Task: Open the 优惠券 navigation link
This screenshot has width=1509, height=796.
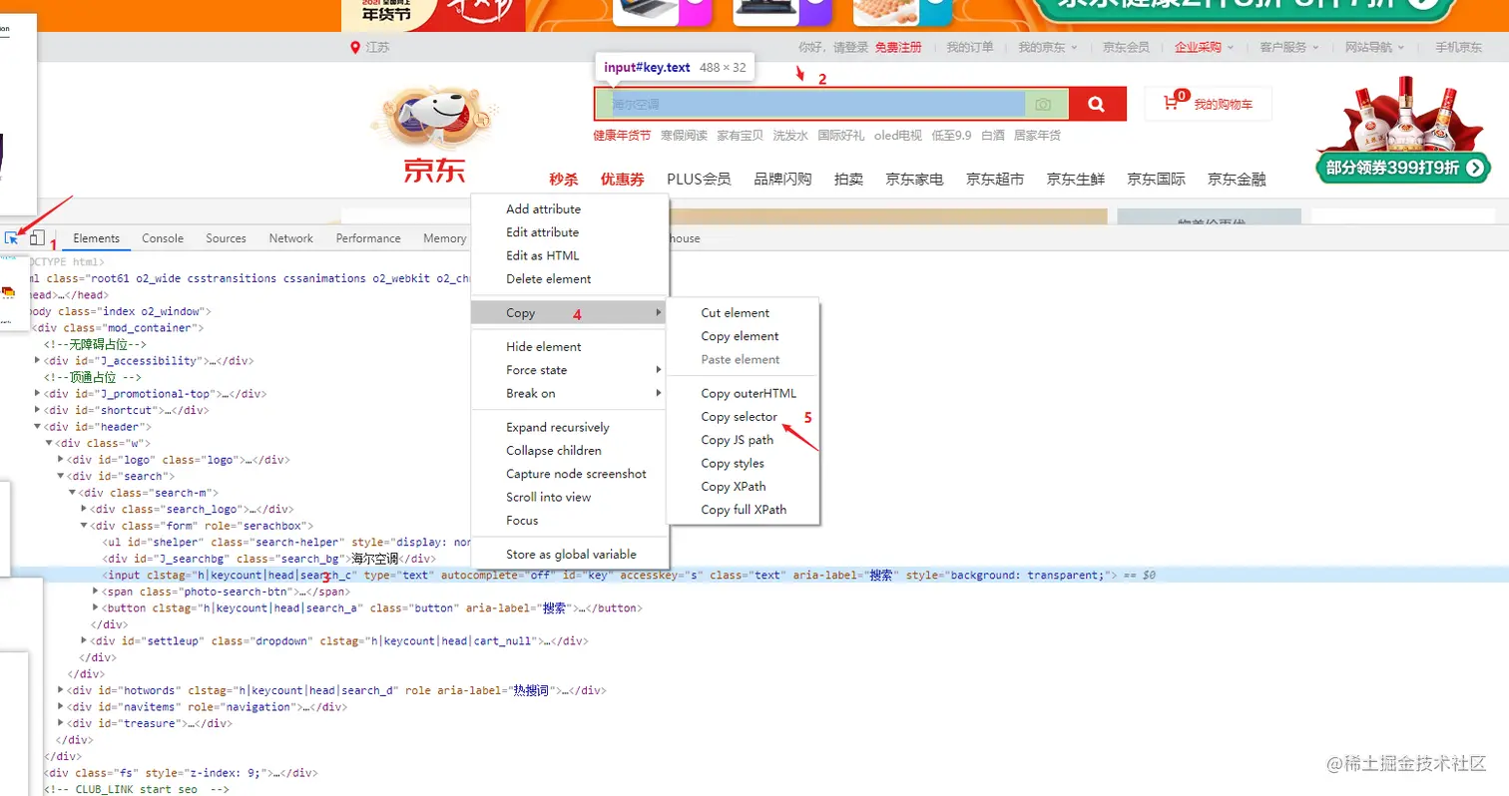Action: pos(622,180)
